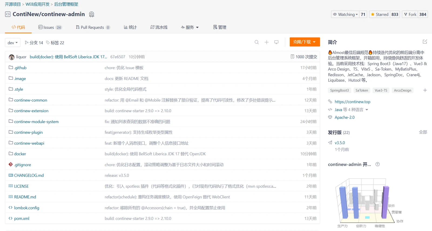Open the https://continew.top link
Screen dimensions: 432x231
coord(352,102)
